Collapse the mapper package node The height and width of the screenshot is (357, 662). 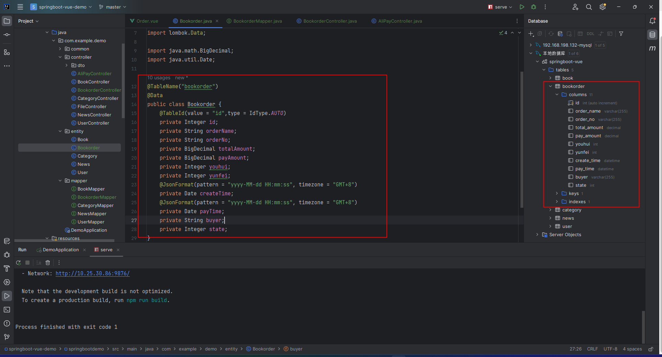pos(60,181)
